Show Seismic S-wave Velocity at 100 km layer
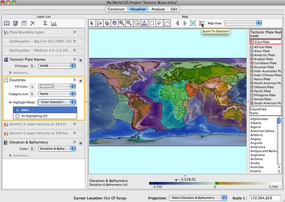 (80, 134)
